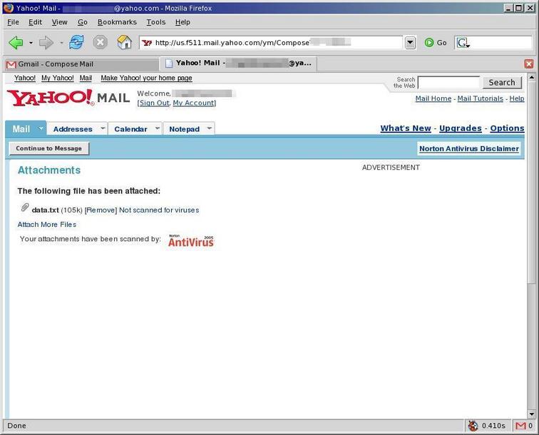
Task: Open the View menu
Action: point(59,22)
